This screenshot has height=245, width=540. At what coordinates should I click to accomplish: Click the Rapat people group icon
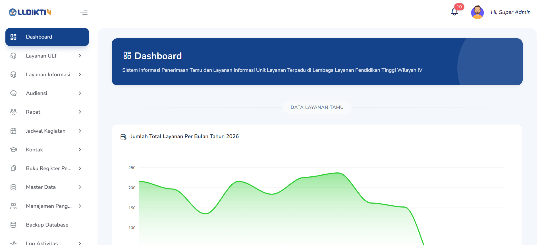tap(13, 112)
